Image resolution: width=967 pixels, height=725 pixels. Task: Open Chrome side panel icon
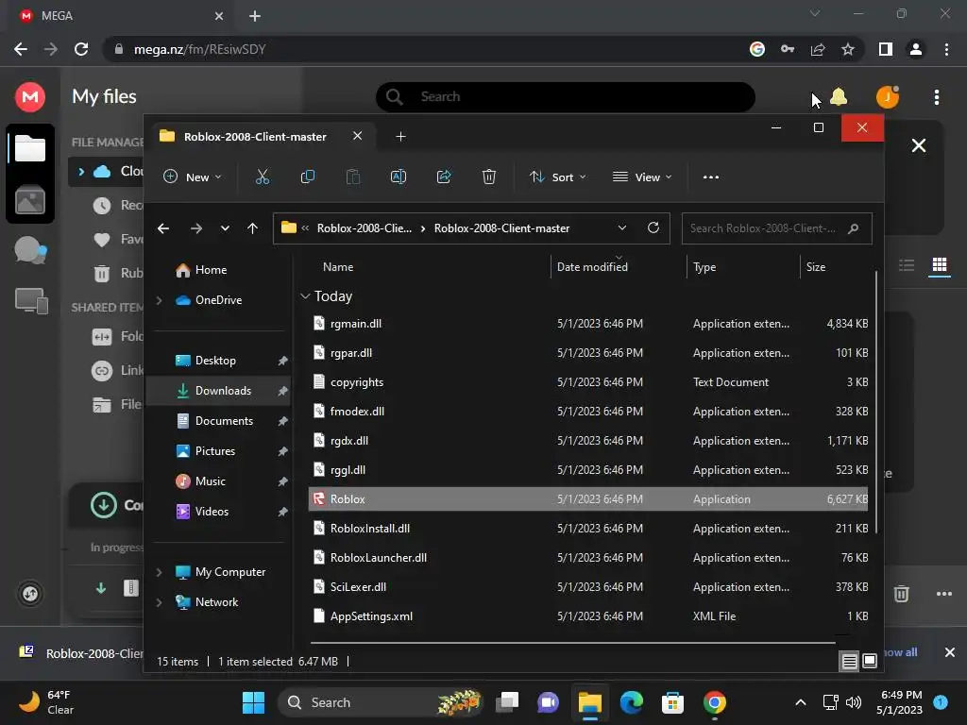pos(886,49)
